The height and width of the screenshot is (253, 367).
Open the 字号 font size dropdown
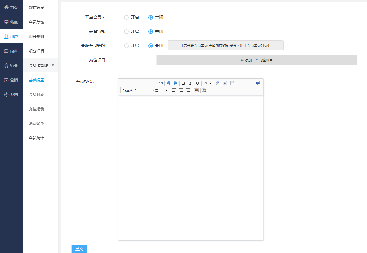(x=157, y=90)
